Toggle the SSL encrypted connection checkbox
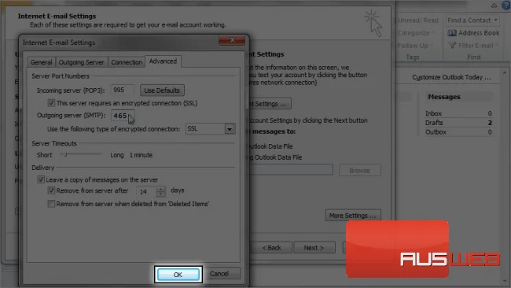 click(x=51, y=103)
